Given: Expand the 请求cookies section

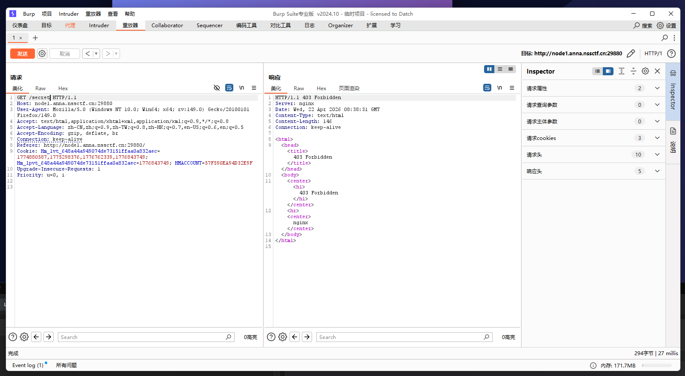Looking at the screenshot, I should point(657,138).
